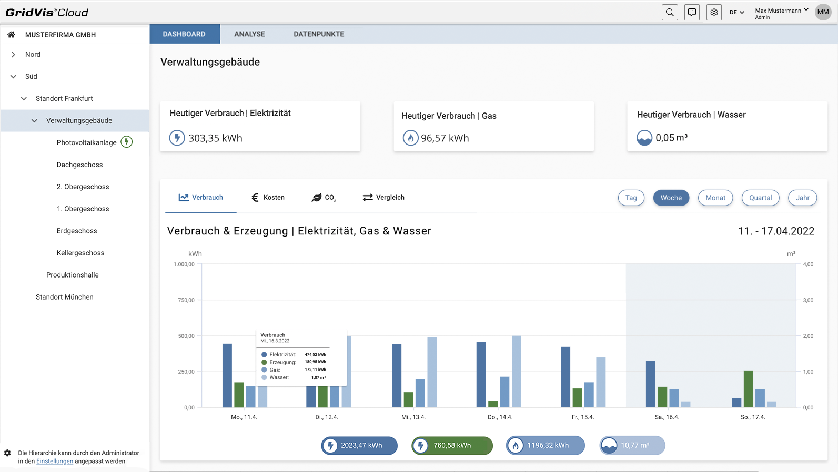Select Produktionshalle in the tree

point(73,275)
